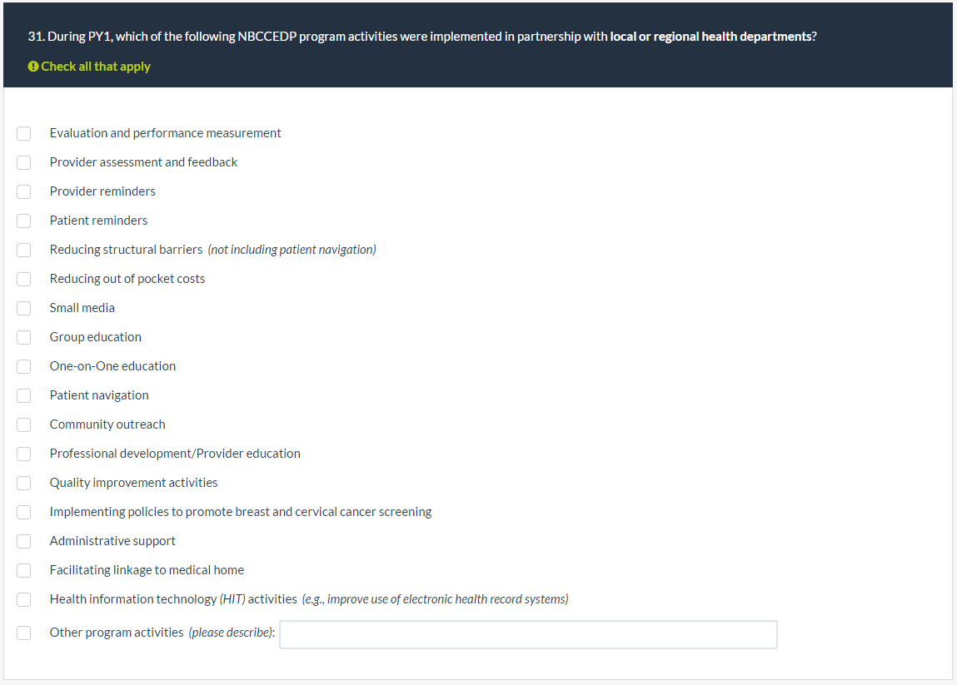
Task: Enable Quality improvement activities checkbox
Action: tap(24, 483)
